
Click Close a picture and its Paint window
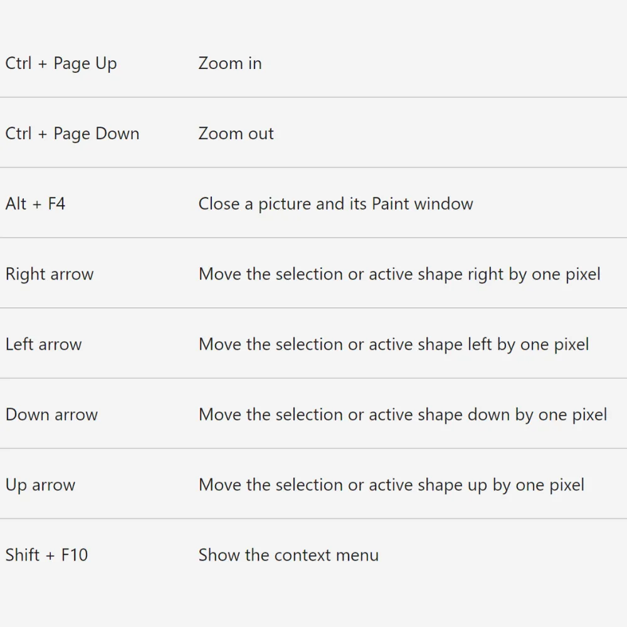click(335, 204)
